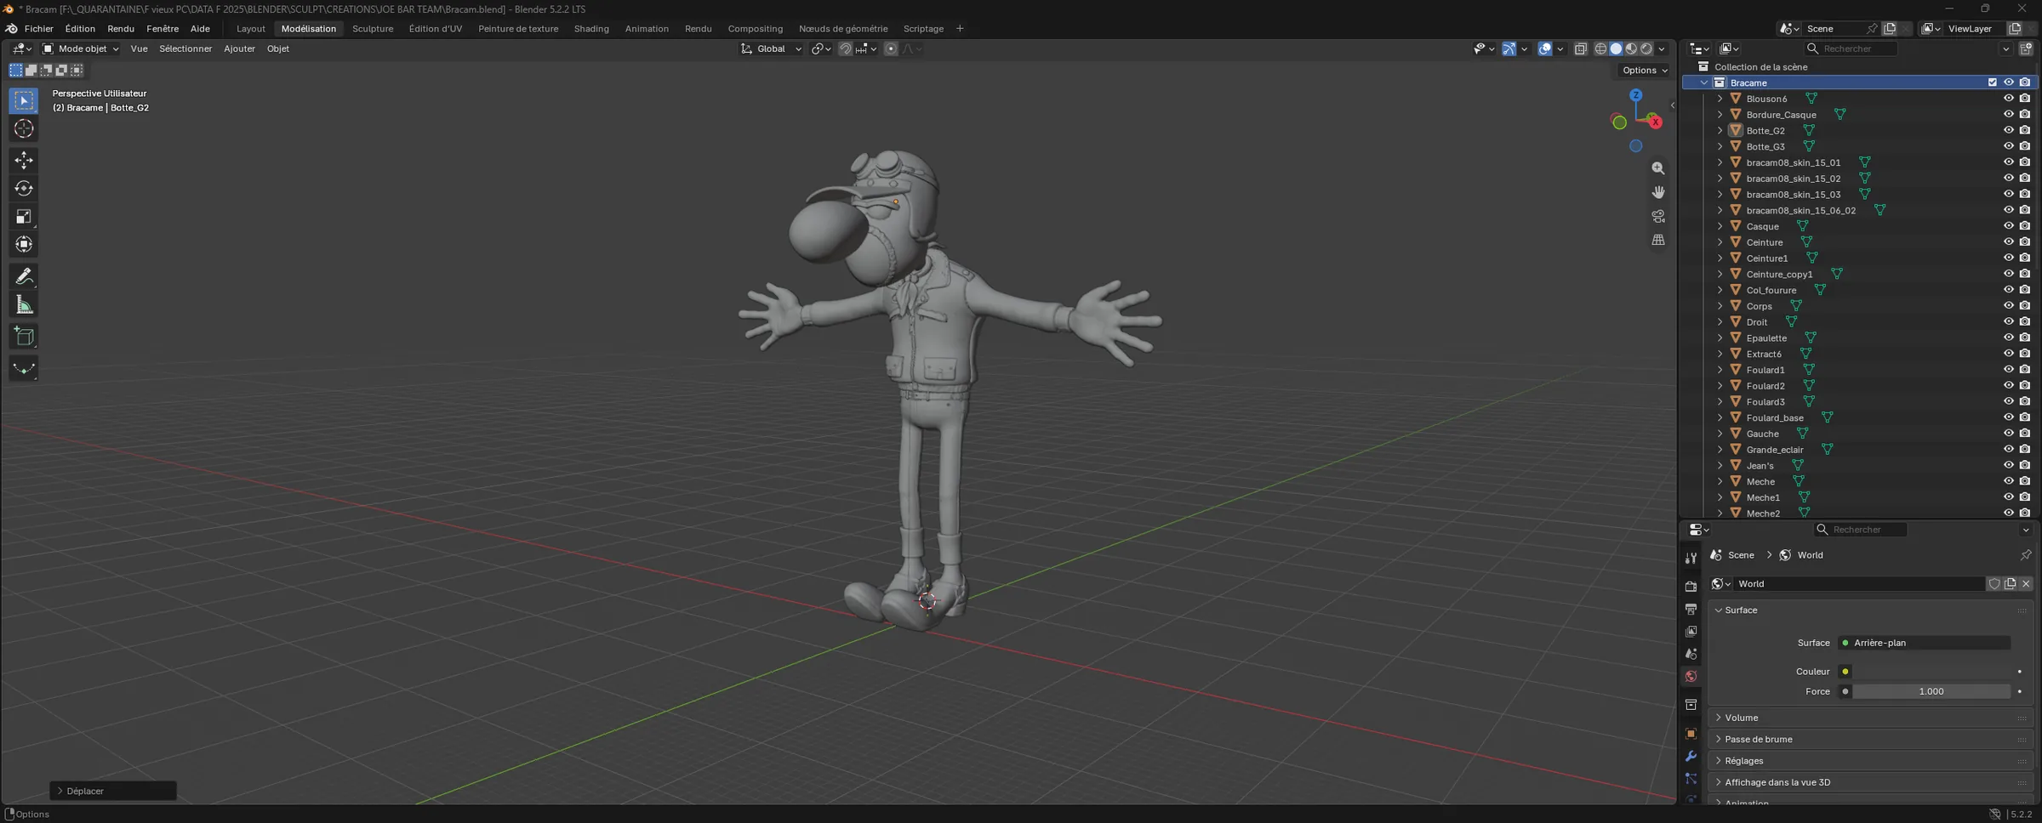This screenshot has height=823, width=2042.
Task: Activate the Scale tool
Action: tap(24, 217)
